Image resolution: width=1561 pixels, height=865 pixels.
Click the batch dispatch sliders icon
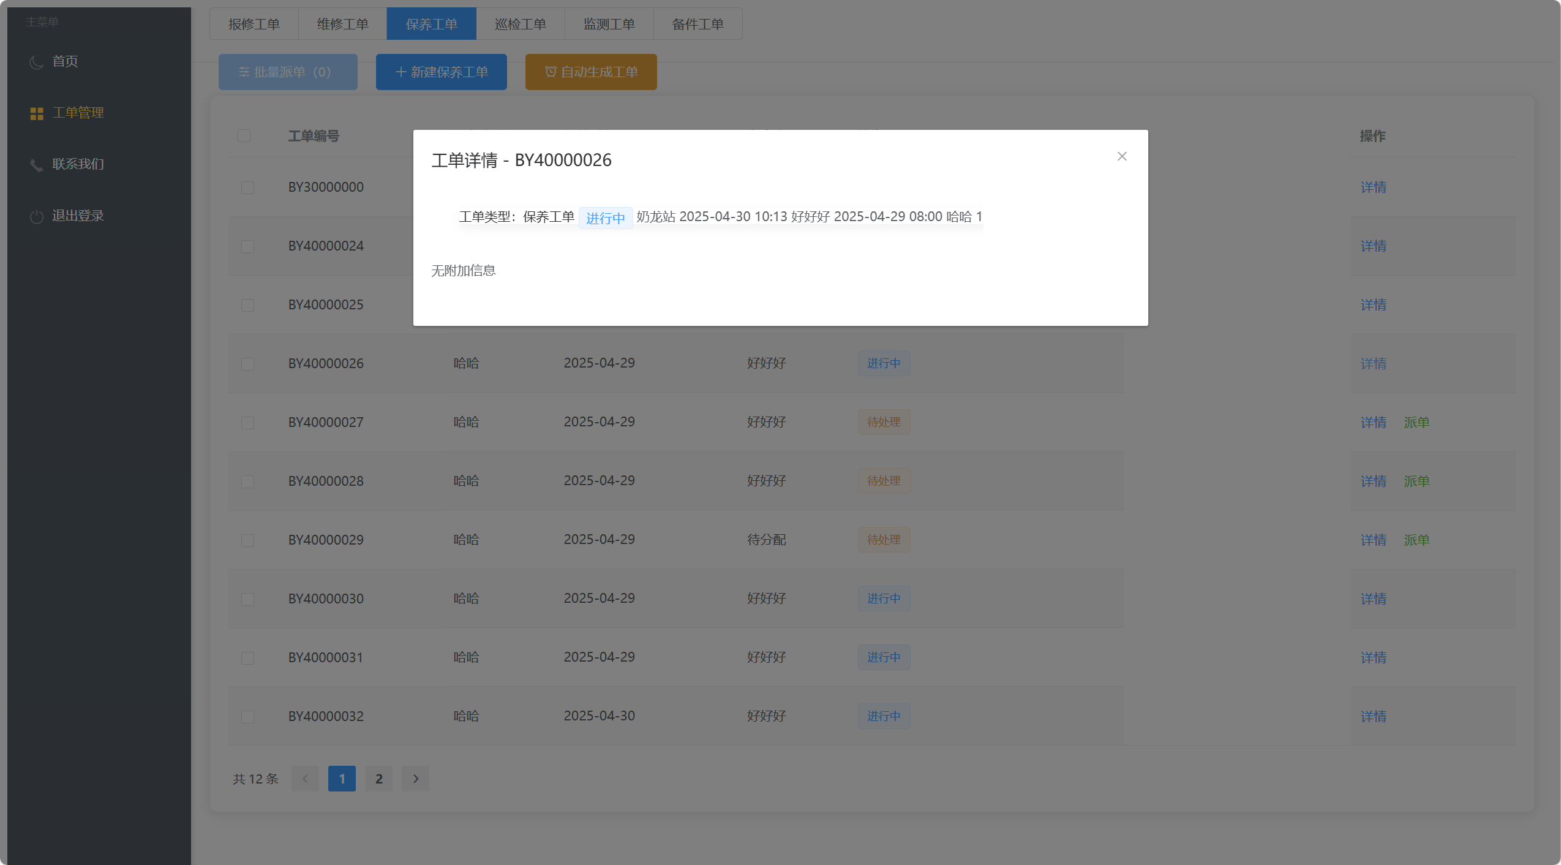(244, 72)
